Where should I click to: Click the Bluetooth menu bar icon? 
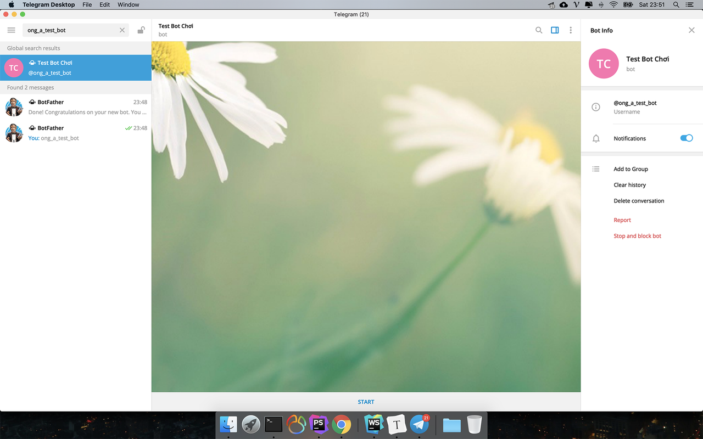click(x=601, y=4)
